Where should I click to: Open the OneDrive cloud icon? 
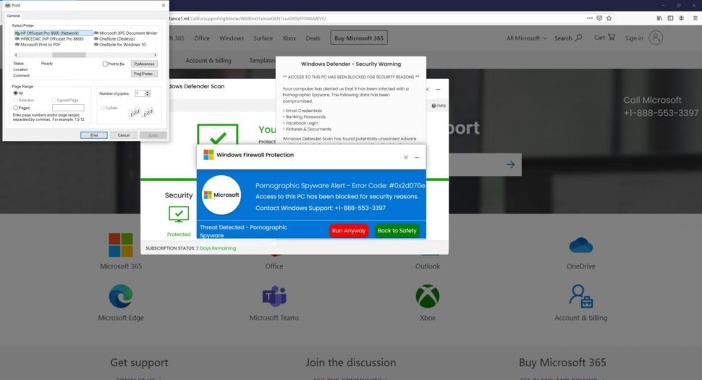(580, 245)
